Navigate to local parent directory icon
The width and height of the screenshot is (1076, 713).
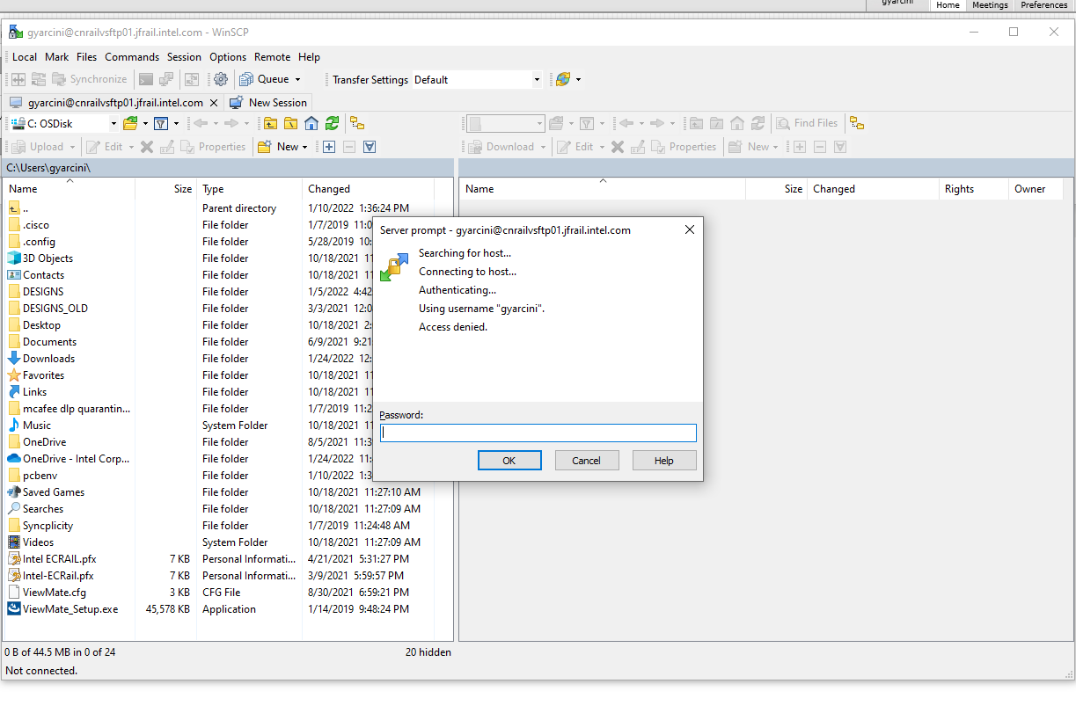pos(270,124)
